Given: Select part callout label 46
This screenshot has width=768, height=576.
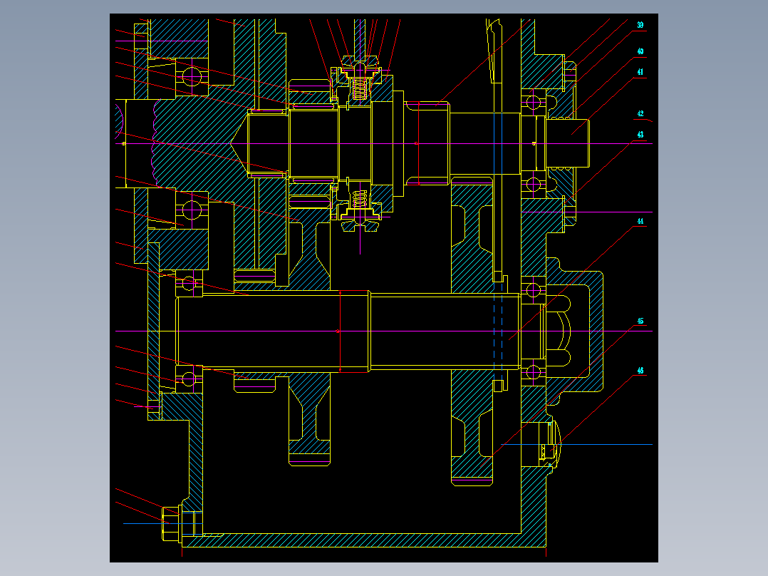Looking at the screenshot, I should tap(640, 371).
